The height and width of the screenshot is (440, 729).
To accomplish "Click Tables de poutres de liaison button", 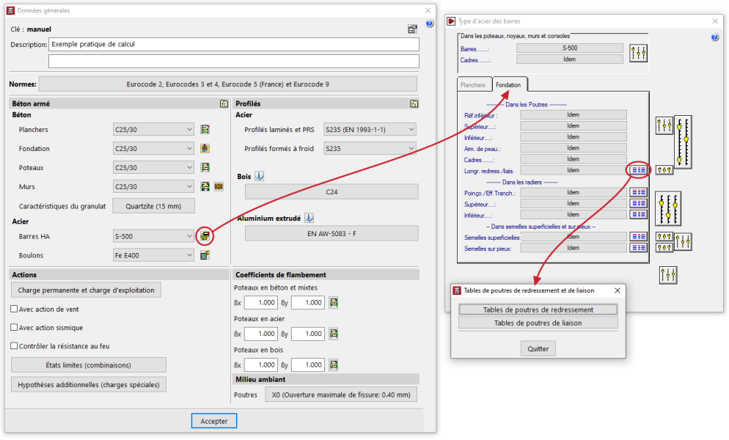I will (538, 323).
